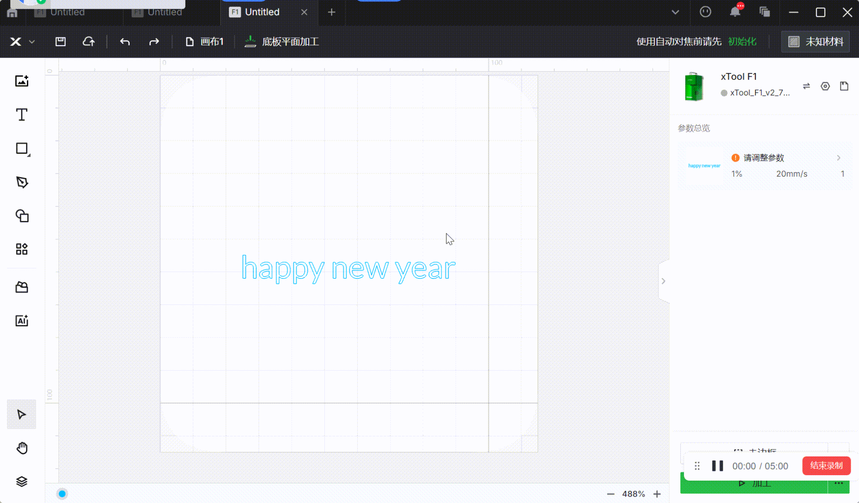Open the xTool logo menu dropdown
The image size is (859, 503).
pos(22,42)
